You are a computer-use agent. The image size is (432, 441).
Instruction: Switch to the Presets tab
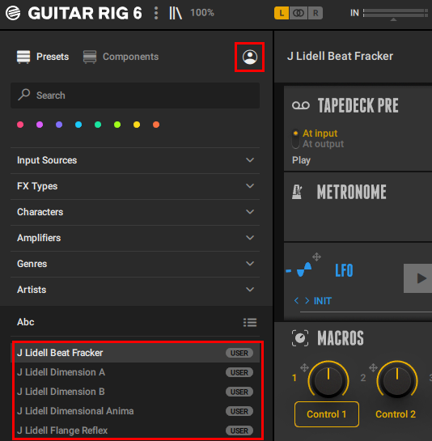click(43, 57)
